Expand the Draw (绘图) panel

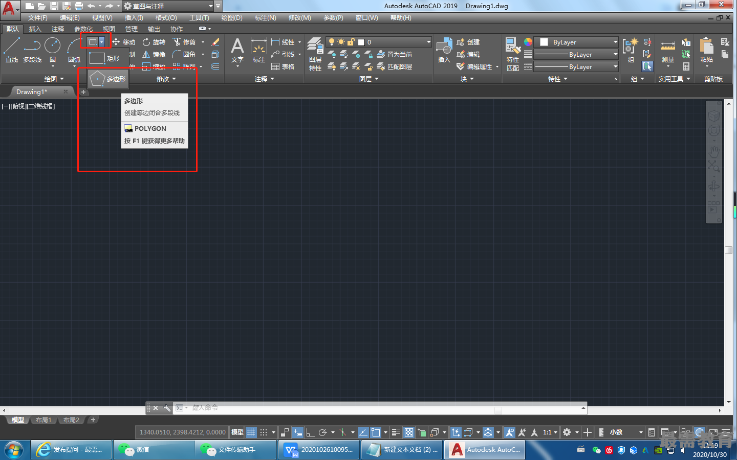pyautogui.click(x=54, y=79)
